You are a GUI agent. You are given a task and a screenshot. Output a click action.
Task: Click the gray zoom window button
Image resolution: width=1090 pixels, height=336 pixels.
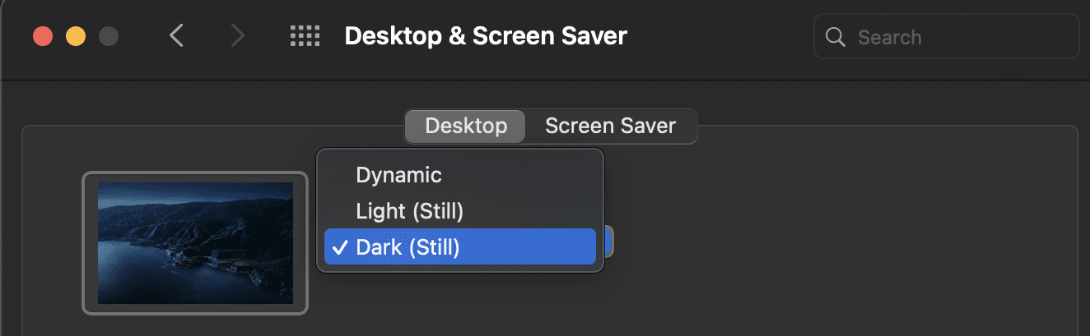click(108, 37)
